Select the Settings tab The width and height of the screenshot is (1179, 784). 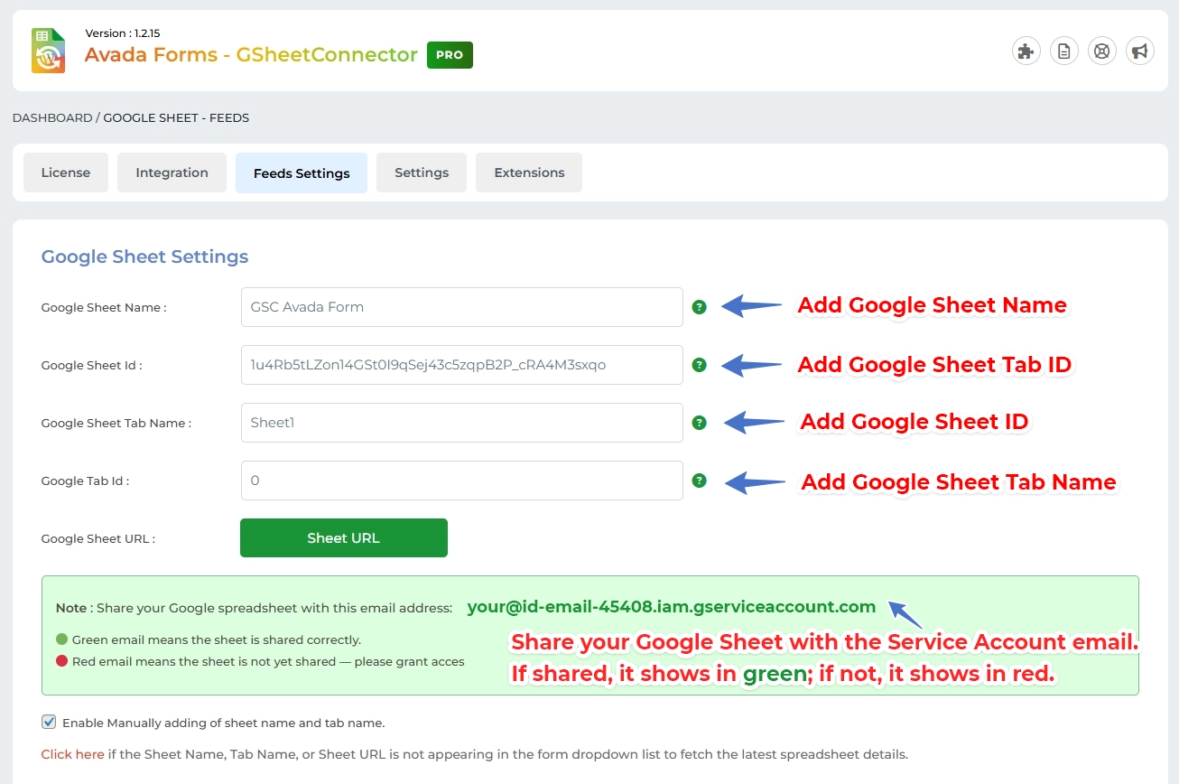[421, 172]
